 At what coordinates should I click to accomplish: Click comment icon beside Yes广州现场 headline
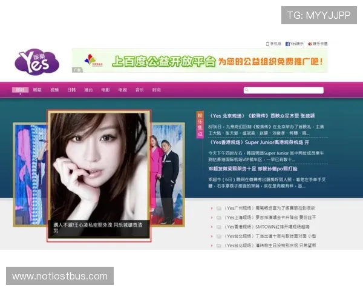[x=218, y=209]
